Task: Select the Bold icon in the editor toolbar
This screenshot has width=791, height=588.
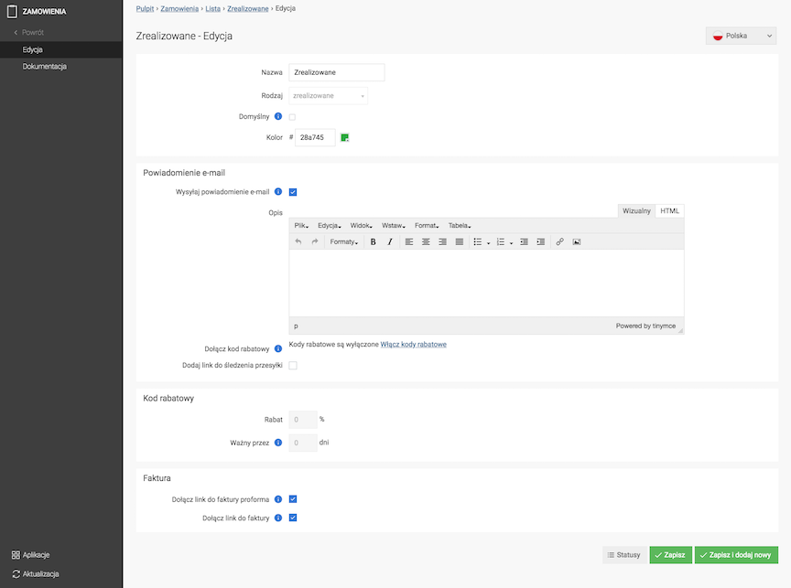Action: tap(373, 241)
